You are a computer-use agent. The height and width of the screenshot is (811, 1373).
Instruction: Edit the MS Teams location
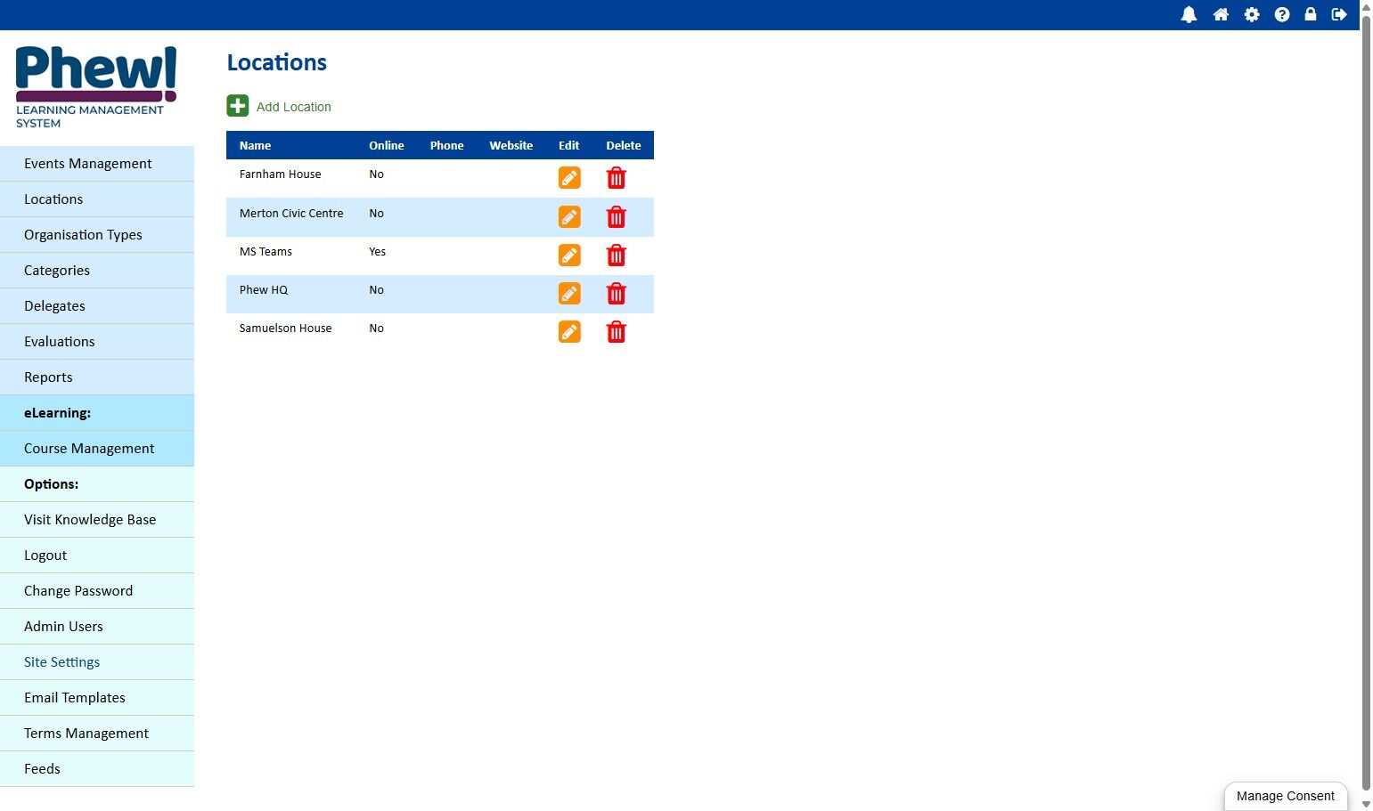click(x=569, y=255)
